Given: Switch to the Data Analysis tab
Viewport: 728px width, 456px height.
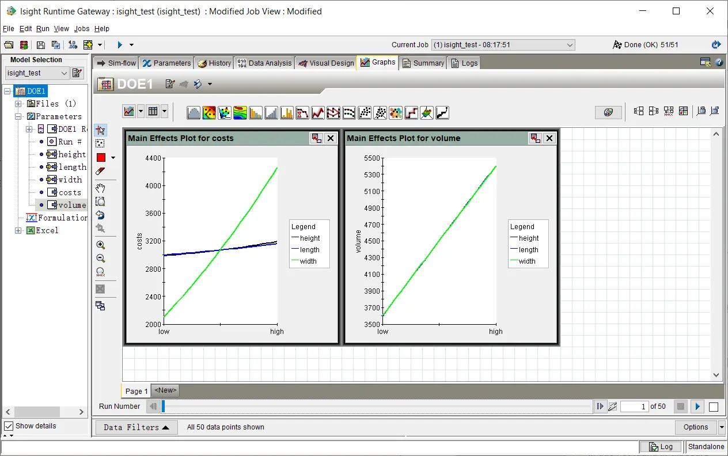Looking at the screenshot, I should [x=264, y=63].
